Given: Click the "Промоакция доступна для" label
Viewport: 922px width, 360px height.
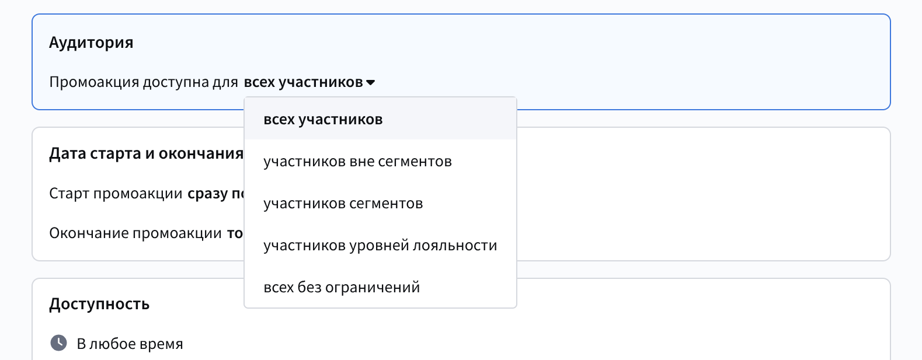Looking at the screenshot, I should coord(144,82).
